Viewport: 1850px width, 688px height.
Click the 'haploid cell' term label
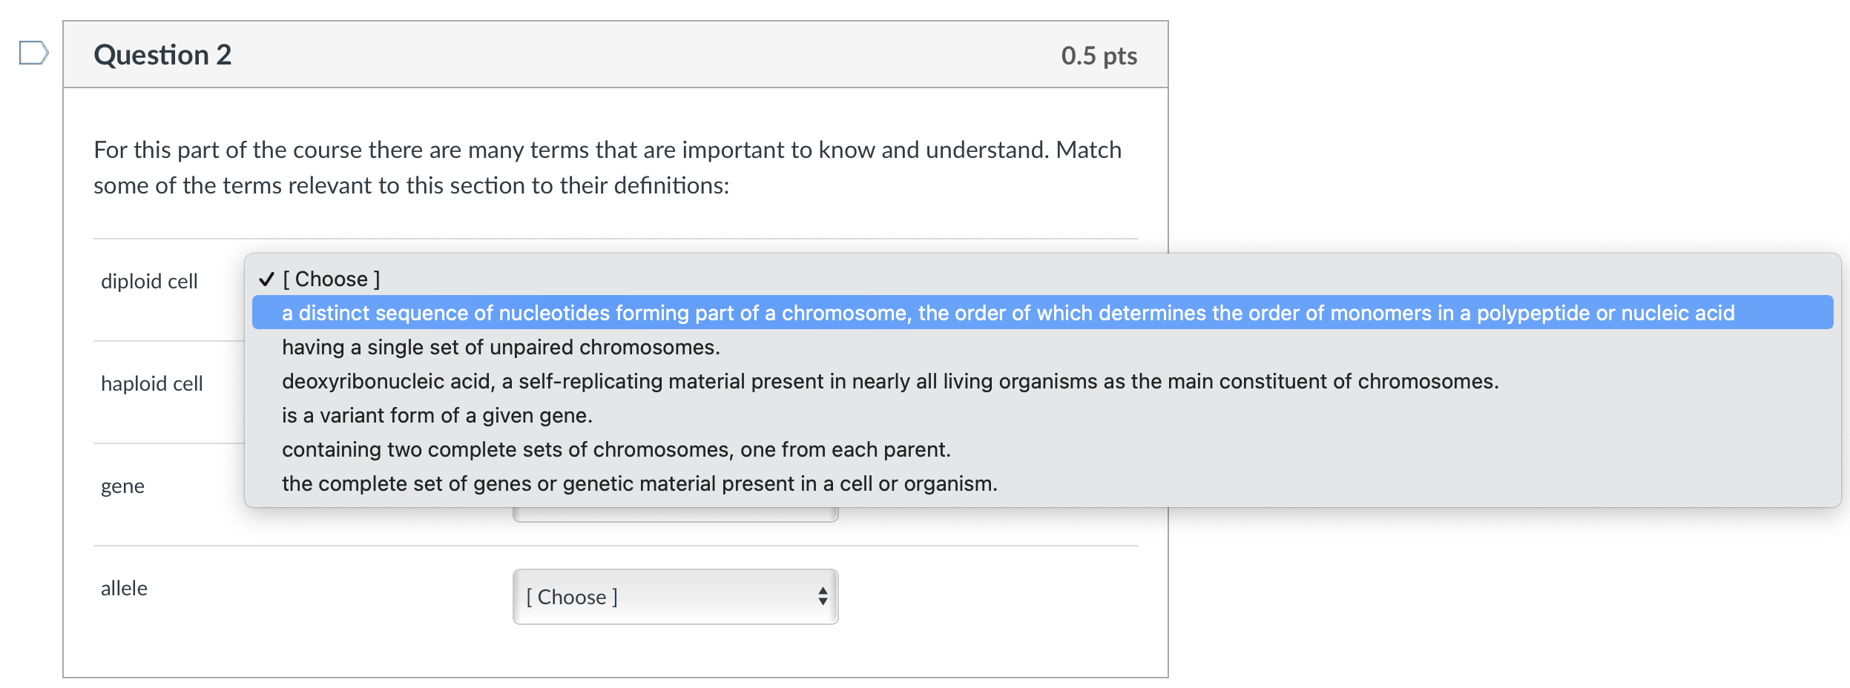(151, 384)
